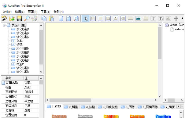185x118 pixels.
Task: Copy selection with the copy icon
Action: coord(44,19)
